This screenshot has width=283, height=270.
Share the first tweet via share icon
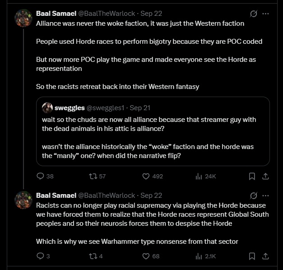point(265,176)
